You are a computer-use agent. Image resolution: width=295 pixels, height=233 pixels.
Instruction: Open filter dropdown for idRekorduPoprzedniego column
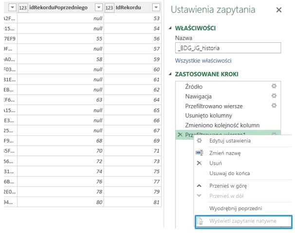99,8
